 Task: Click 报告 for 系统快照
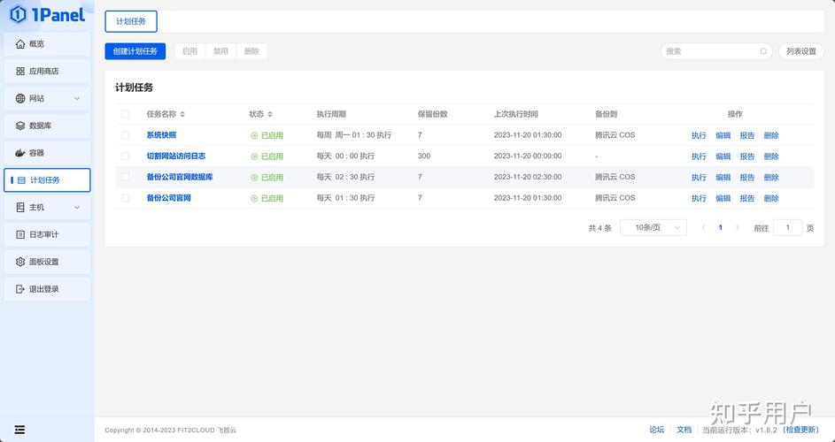click(x=747, y=135)
